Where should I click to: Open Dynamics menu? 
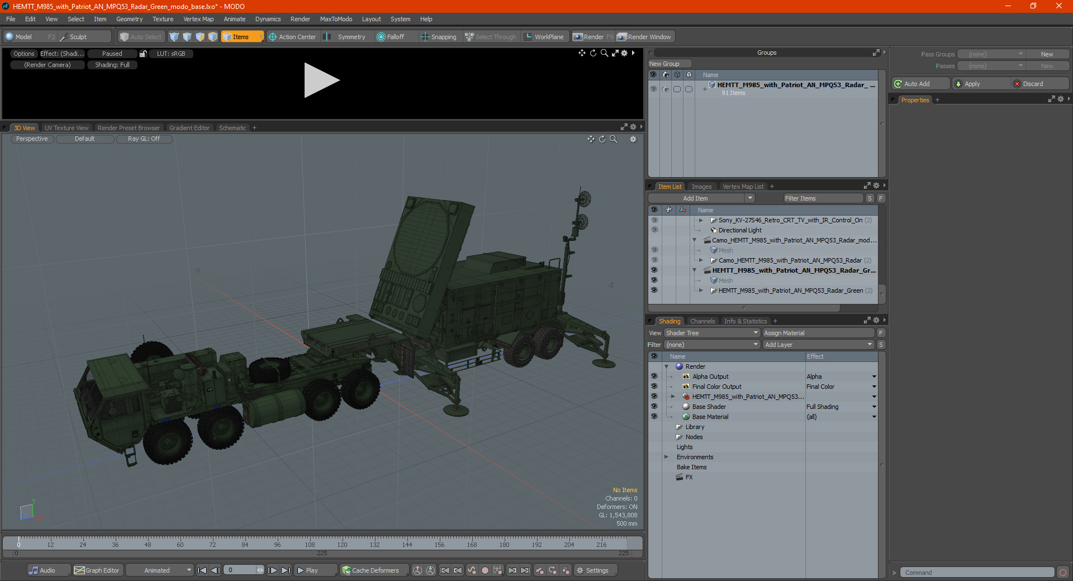(x=268, y=19)
